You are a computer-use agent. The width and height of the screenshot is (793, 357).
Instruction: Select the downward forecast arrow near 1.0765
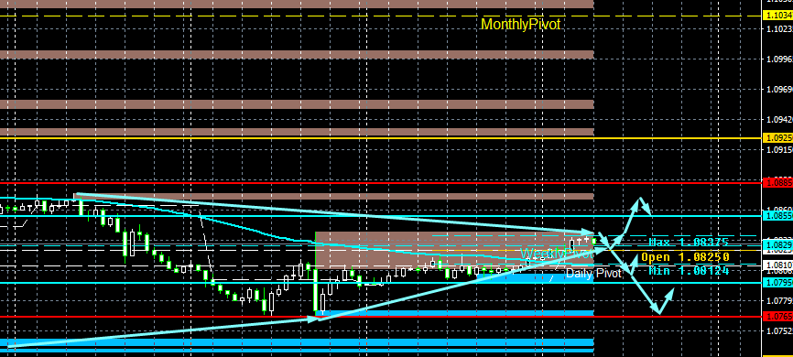[640, 281]
